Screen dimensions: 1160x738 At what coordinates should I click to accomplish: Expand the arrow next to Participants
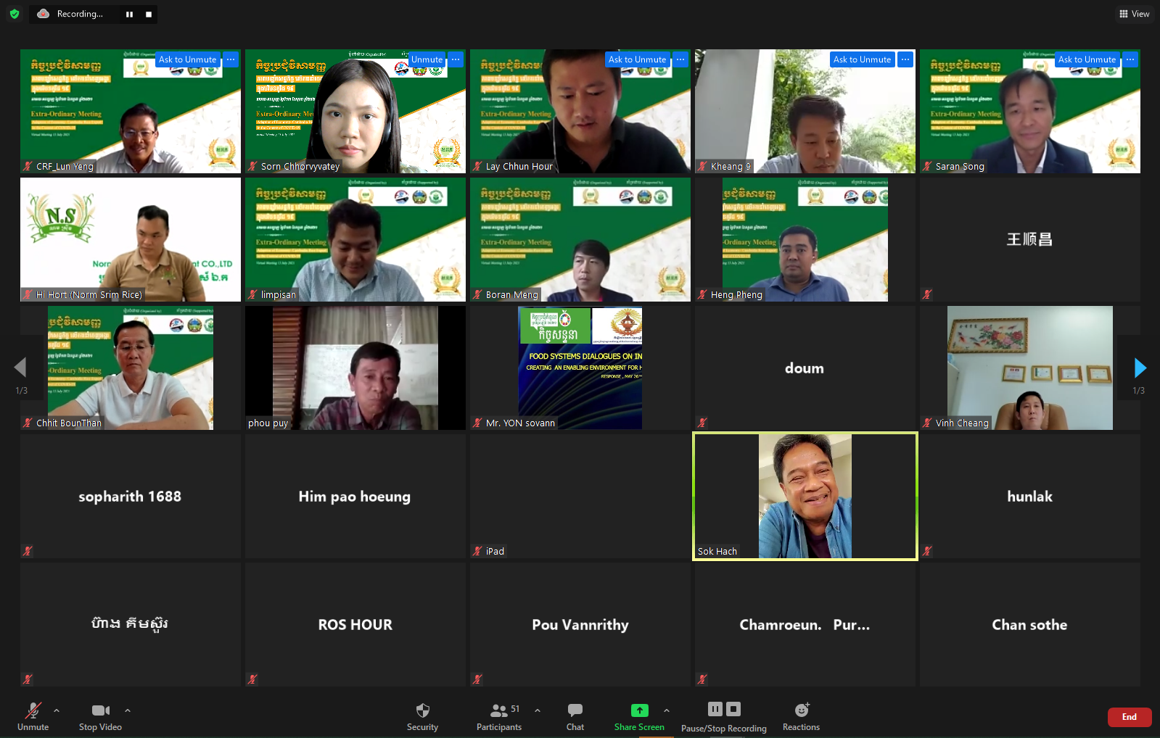(538, 710)
